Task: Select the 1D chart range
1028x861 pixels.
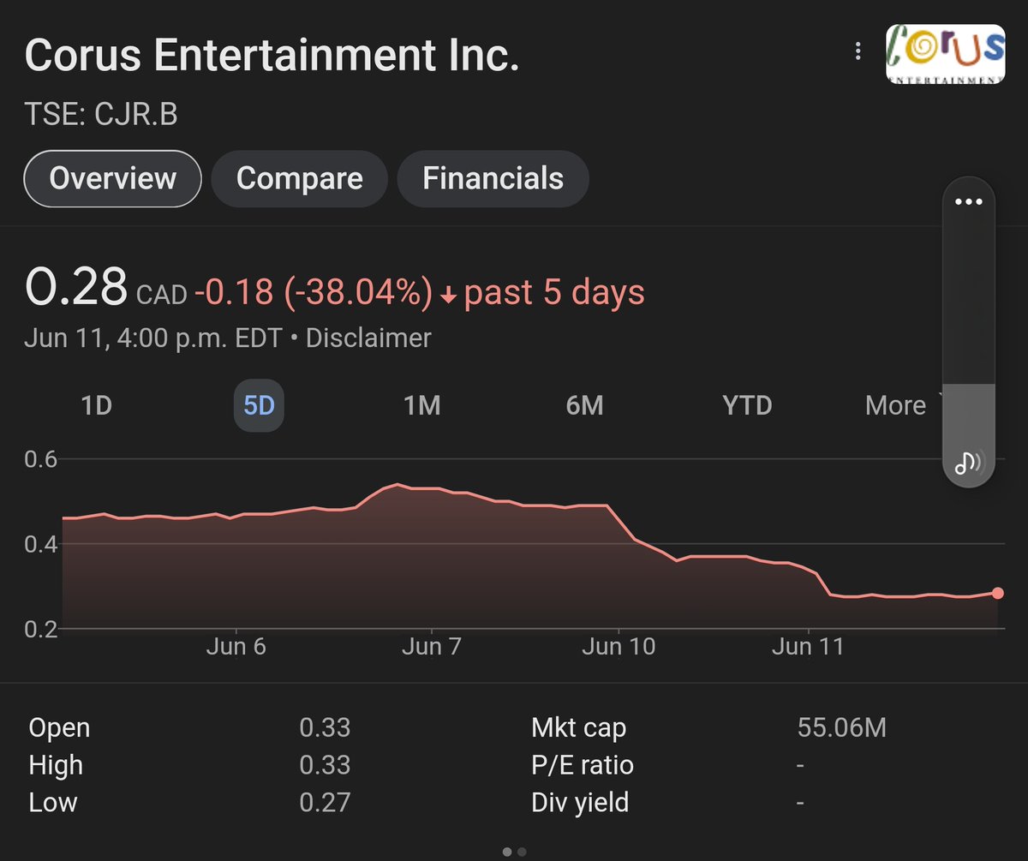Action: 96,405
